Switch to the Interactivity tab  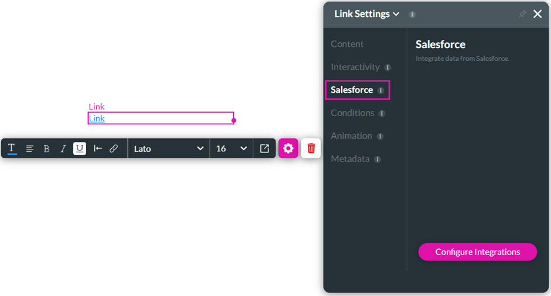(x=355, y=67)
